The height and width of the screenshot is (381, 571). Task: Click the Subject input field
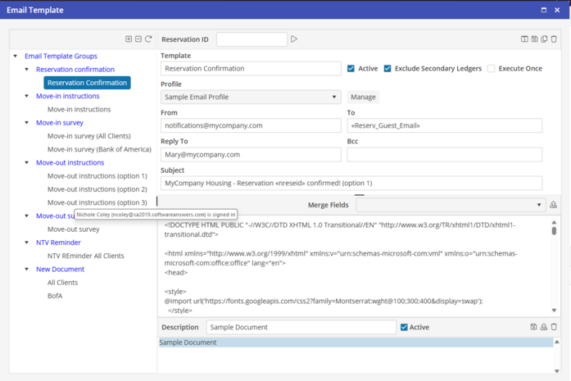[351, 183]
